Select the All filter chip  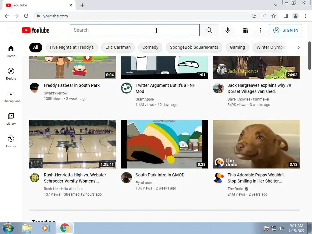click(x=36, y=47)
